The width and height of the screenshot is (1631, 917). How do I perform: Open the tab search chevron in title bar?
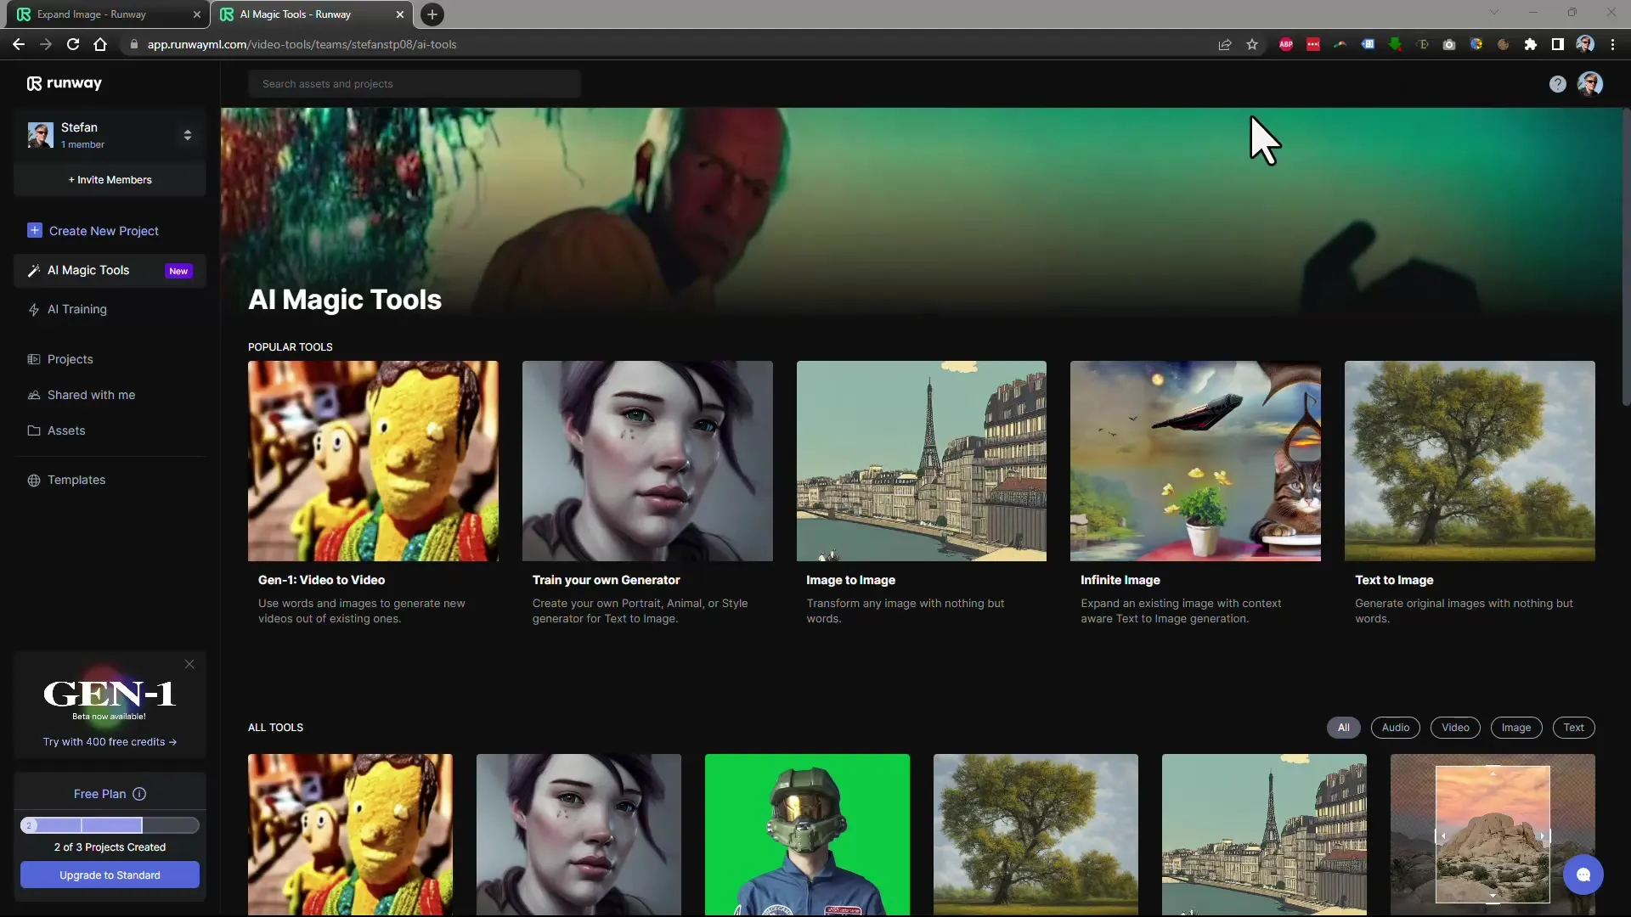(1493, 12)
